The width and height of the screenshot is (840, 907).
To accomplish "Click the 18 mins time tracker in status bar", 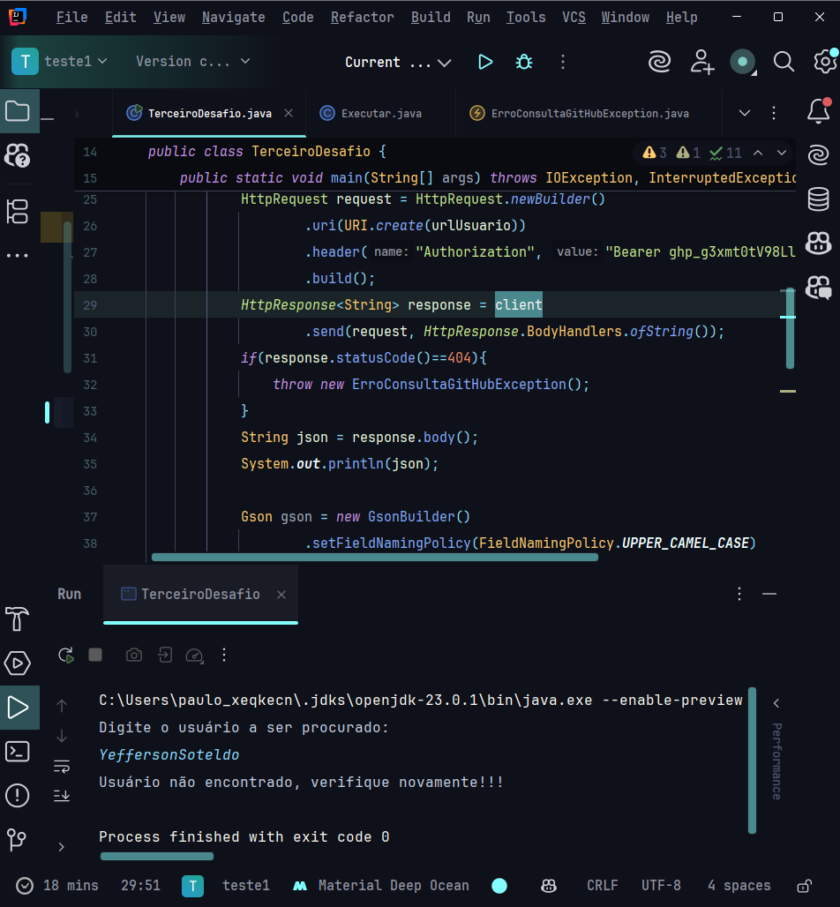I will pos(57,886).
